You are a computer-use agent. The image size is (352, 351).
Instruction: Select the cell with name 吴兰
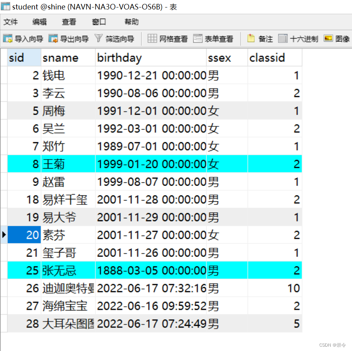[68, 128]
